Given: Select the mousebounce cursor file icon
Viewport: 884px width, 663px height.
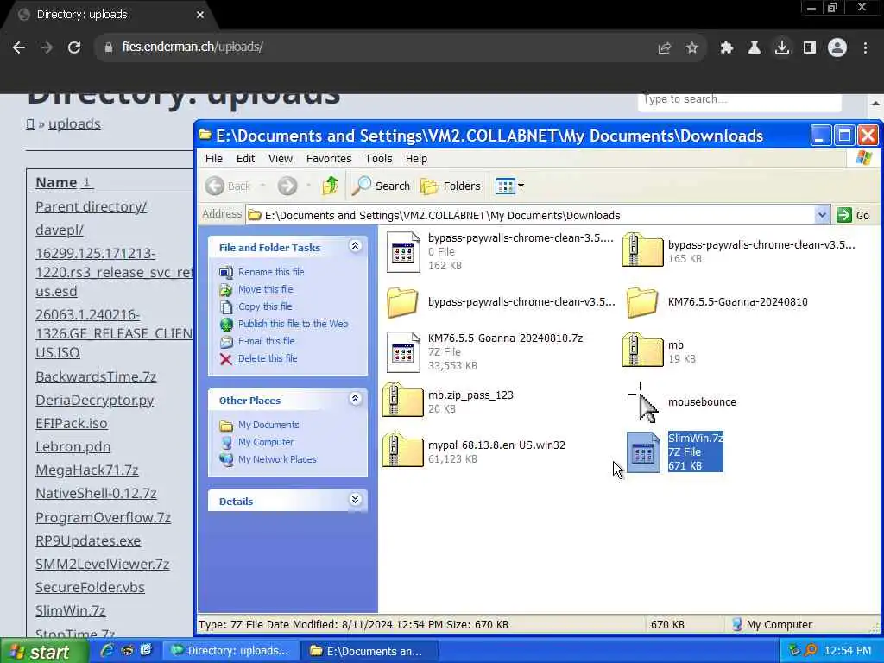Looking at the screenshot, I should [642, 402].
